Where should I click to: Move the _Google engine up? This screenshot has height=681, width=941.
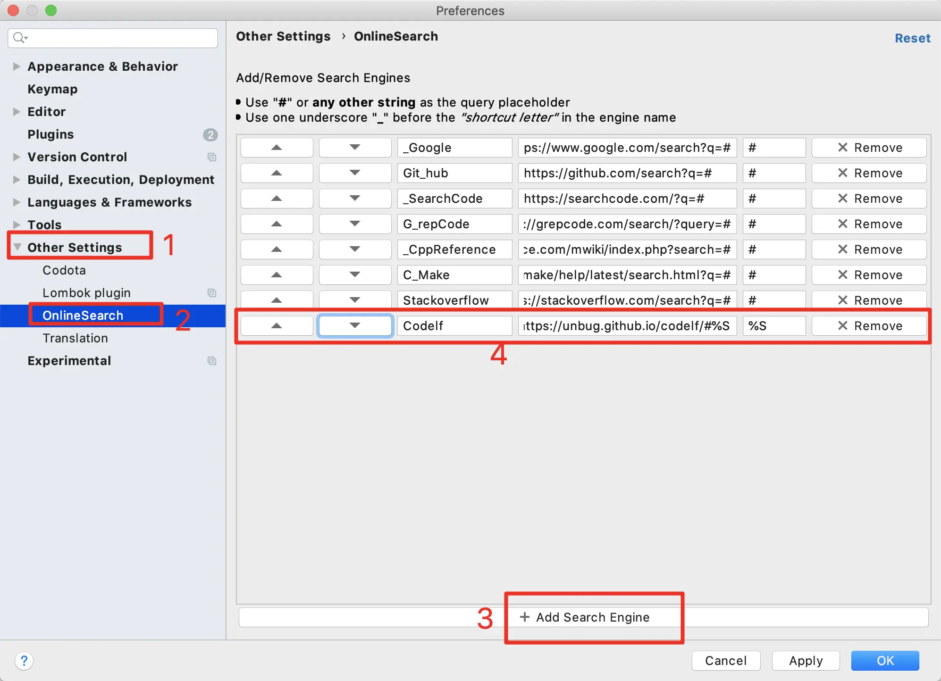(x=277, y=148)
